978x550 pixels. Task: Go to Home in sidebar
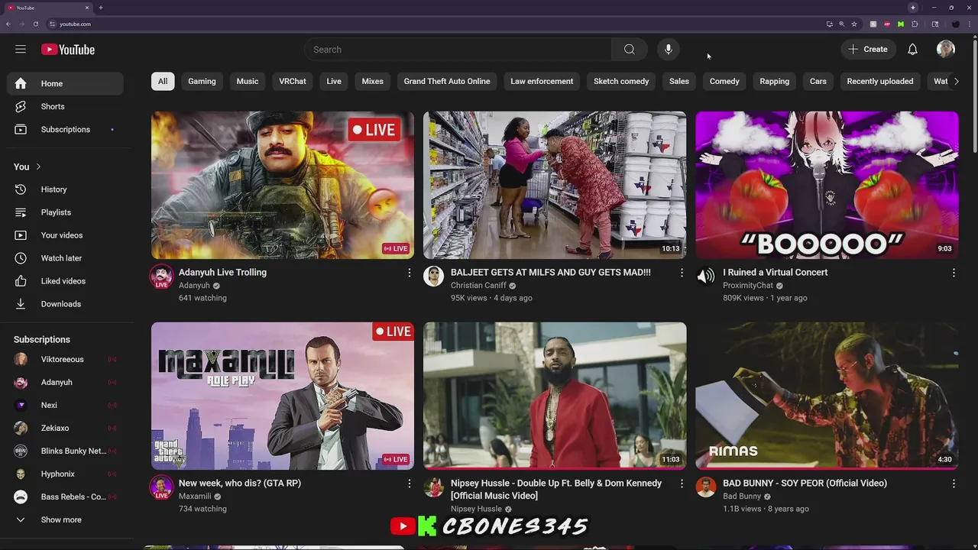tap(65, 83)
